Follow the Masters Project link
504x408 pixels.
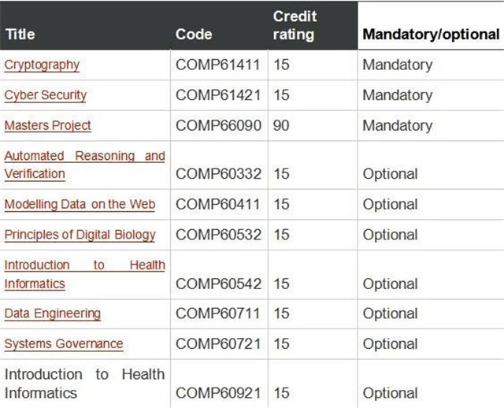[47, 125]
